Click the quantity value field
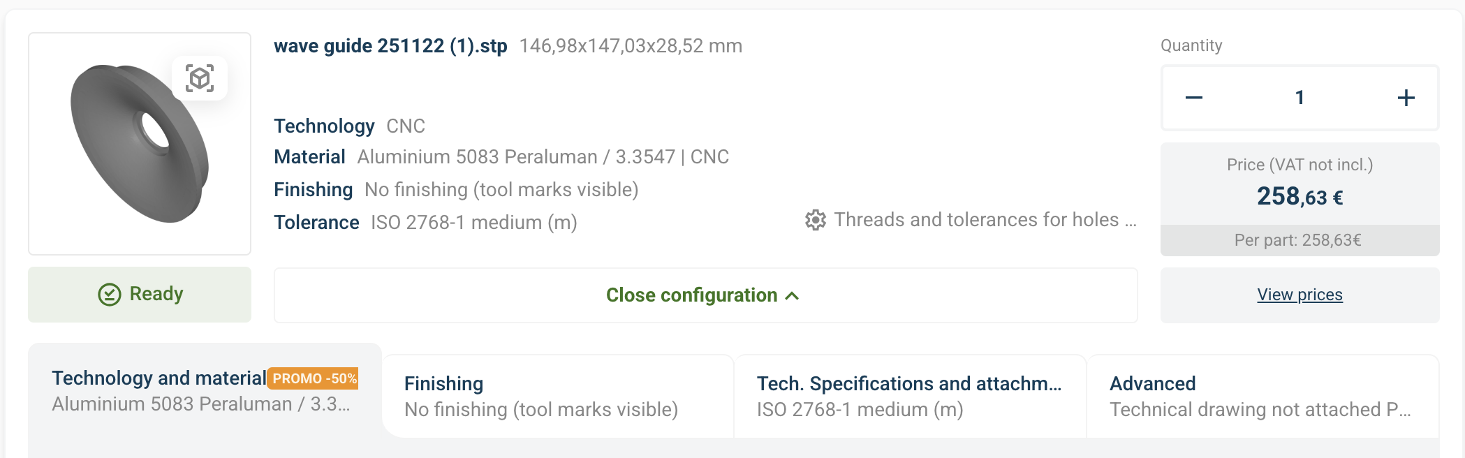This screenshot has height=458, width=1465. click(1300, 98)
